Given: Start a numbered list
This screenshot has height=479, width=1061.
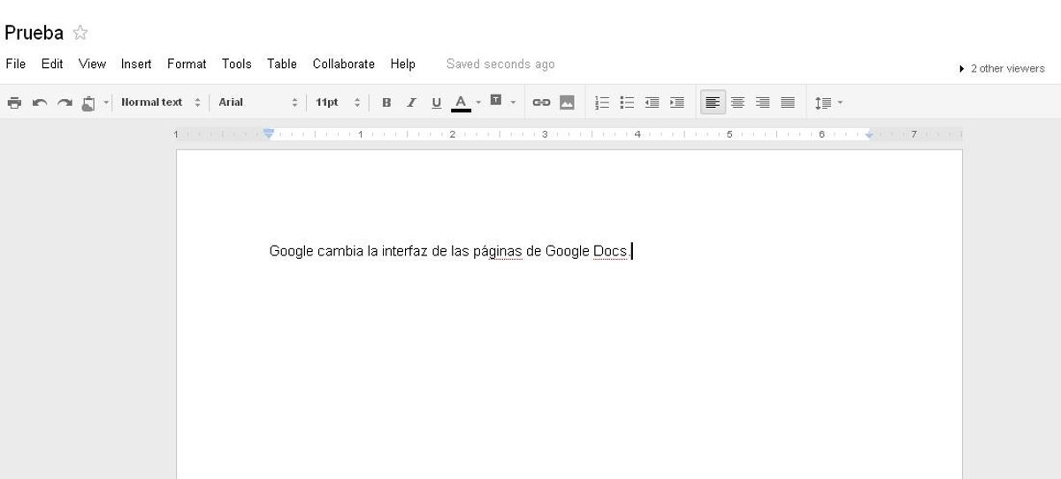Looking at the screenshot, I should 602,103.
